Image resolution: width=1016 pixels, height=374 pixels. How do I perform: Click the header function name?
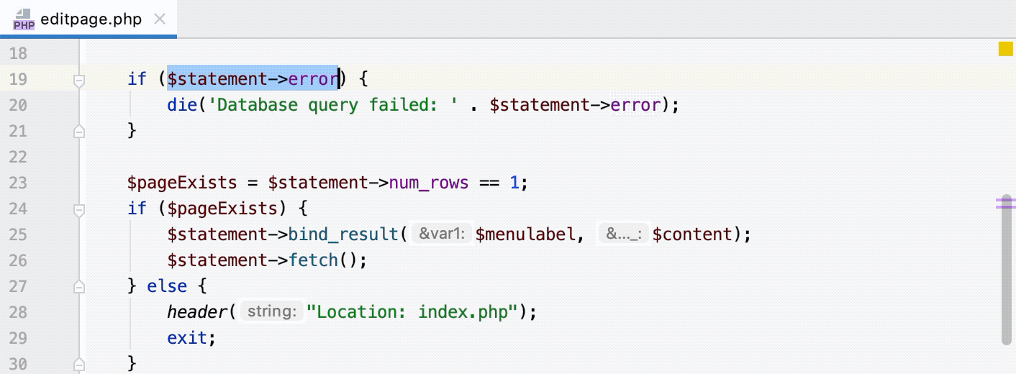pyautogui.click(x=196, y=312)
